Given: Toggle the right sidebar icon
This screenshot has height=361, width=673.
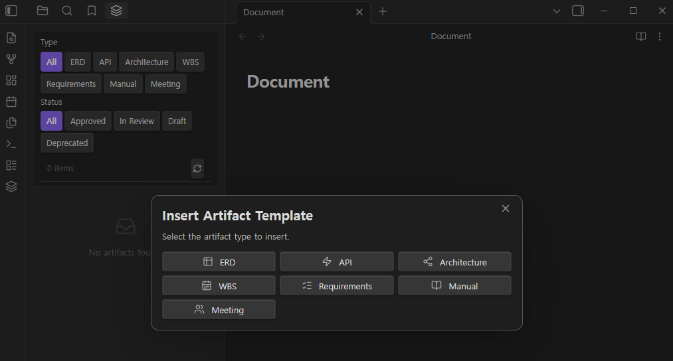Looking at the screenshot, I should tap(578, 11).
